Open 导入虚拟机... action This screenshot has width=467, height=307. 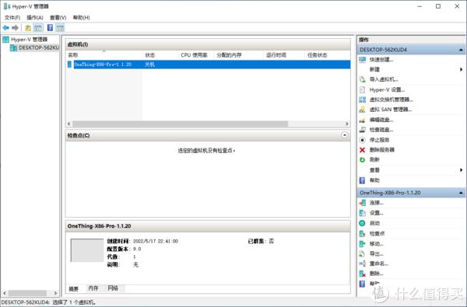coord(384,79)
